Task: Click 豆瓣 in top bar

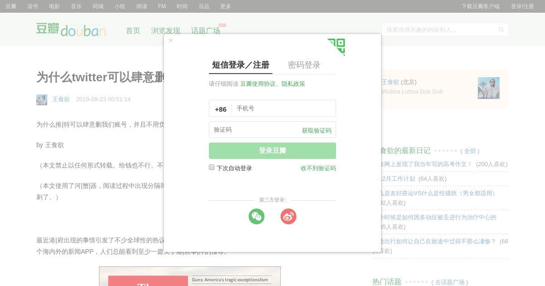Action: point(11,6)
